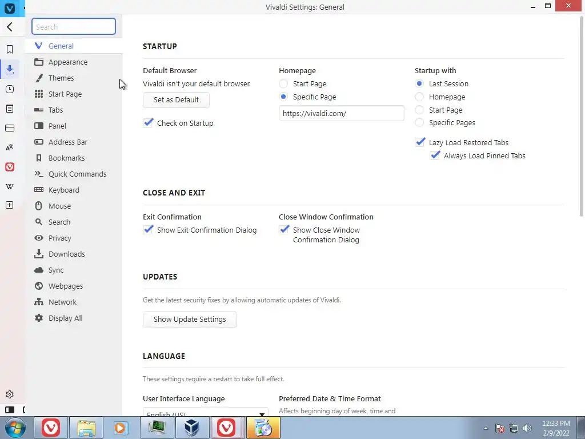Open Themes settings category
Screen dimensions: 585x439
click(74, 78)
